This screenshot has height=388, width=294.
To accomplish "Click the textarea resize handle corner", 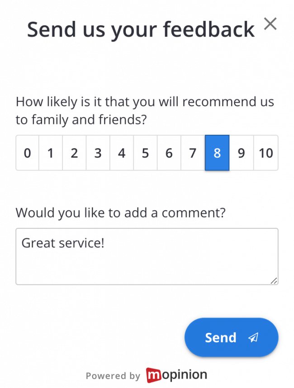I will pyautogui.click(x=274, y=281).
